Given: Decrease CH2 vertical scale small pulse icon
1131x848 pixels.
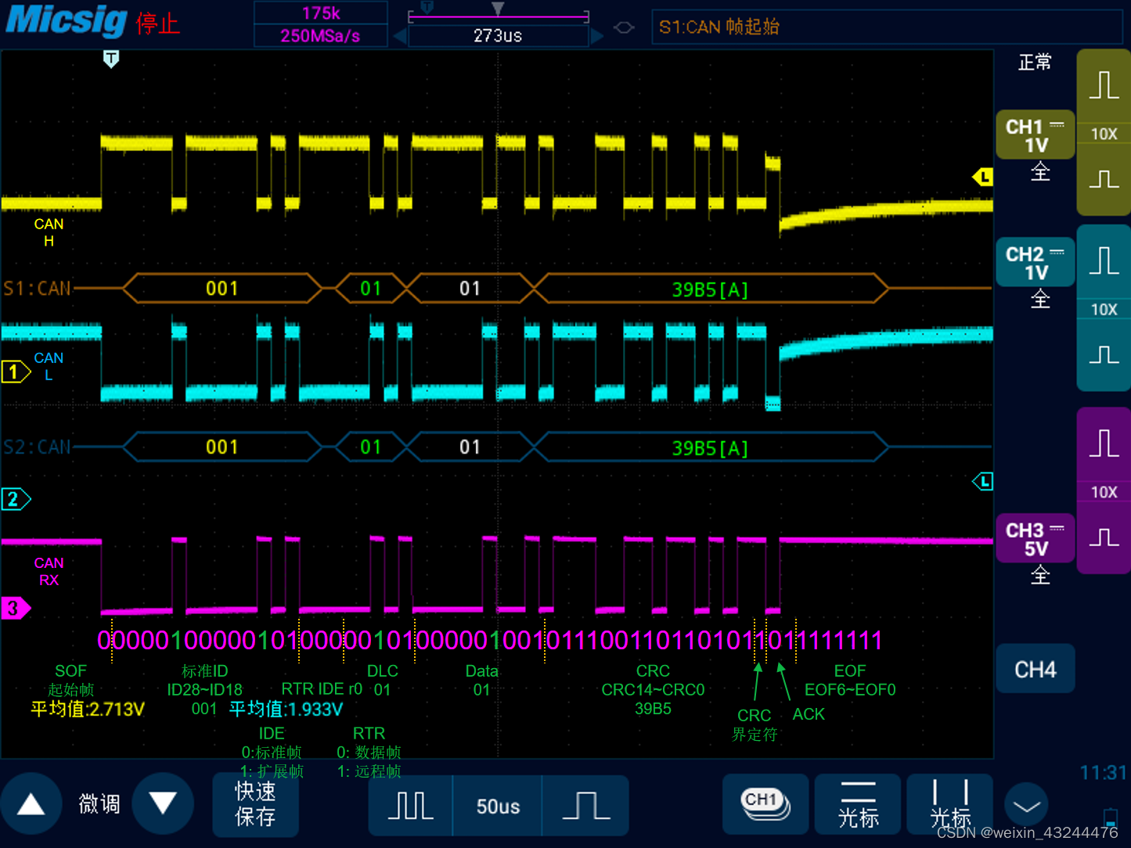Looking at the screenshot, I should click(1104, 356).
